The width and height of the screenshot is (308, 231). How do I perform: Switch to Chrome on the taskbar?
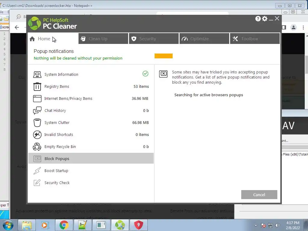coord(64,225)
